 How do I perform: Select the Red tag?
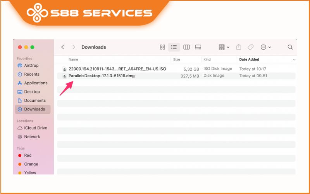tap(33, 156)
